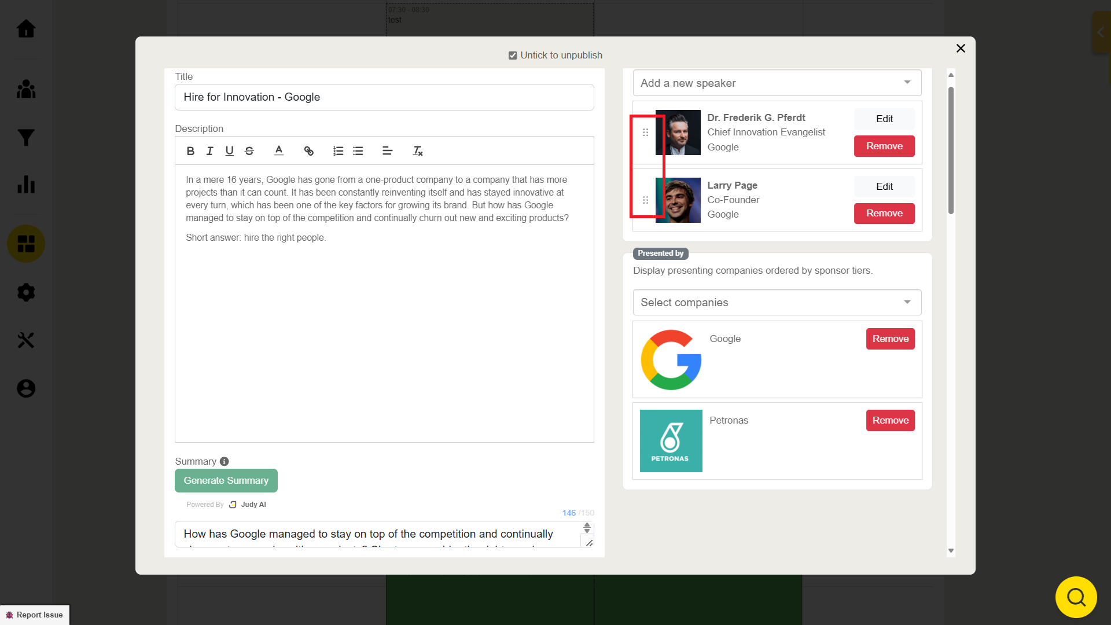Viewport: 1111px width, 625px height.
Task: Remove Larry Page from speakers
Action: 884,214
